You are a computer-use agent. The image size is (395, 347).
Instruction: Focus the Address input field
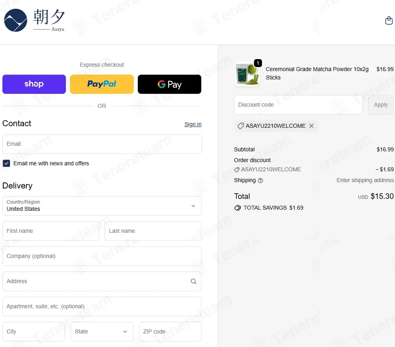pyautogui.click(x=102, y=281)
